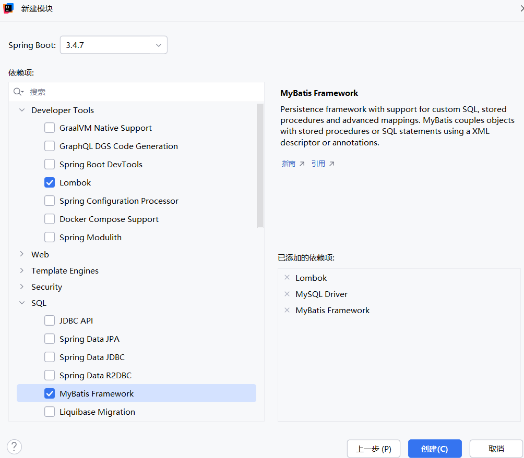The height and width of the screenshot is (458, 524).
Task: Uncheck MyBatis Framework
Action: pyautogui.click(x=50, y=393)
